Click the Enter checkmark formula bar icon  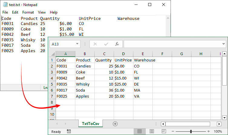click(x=106, y=44)
